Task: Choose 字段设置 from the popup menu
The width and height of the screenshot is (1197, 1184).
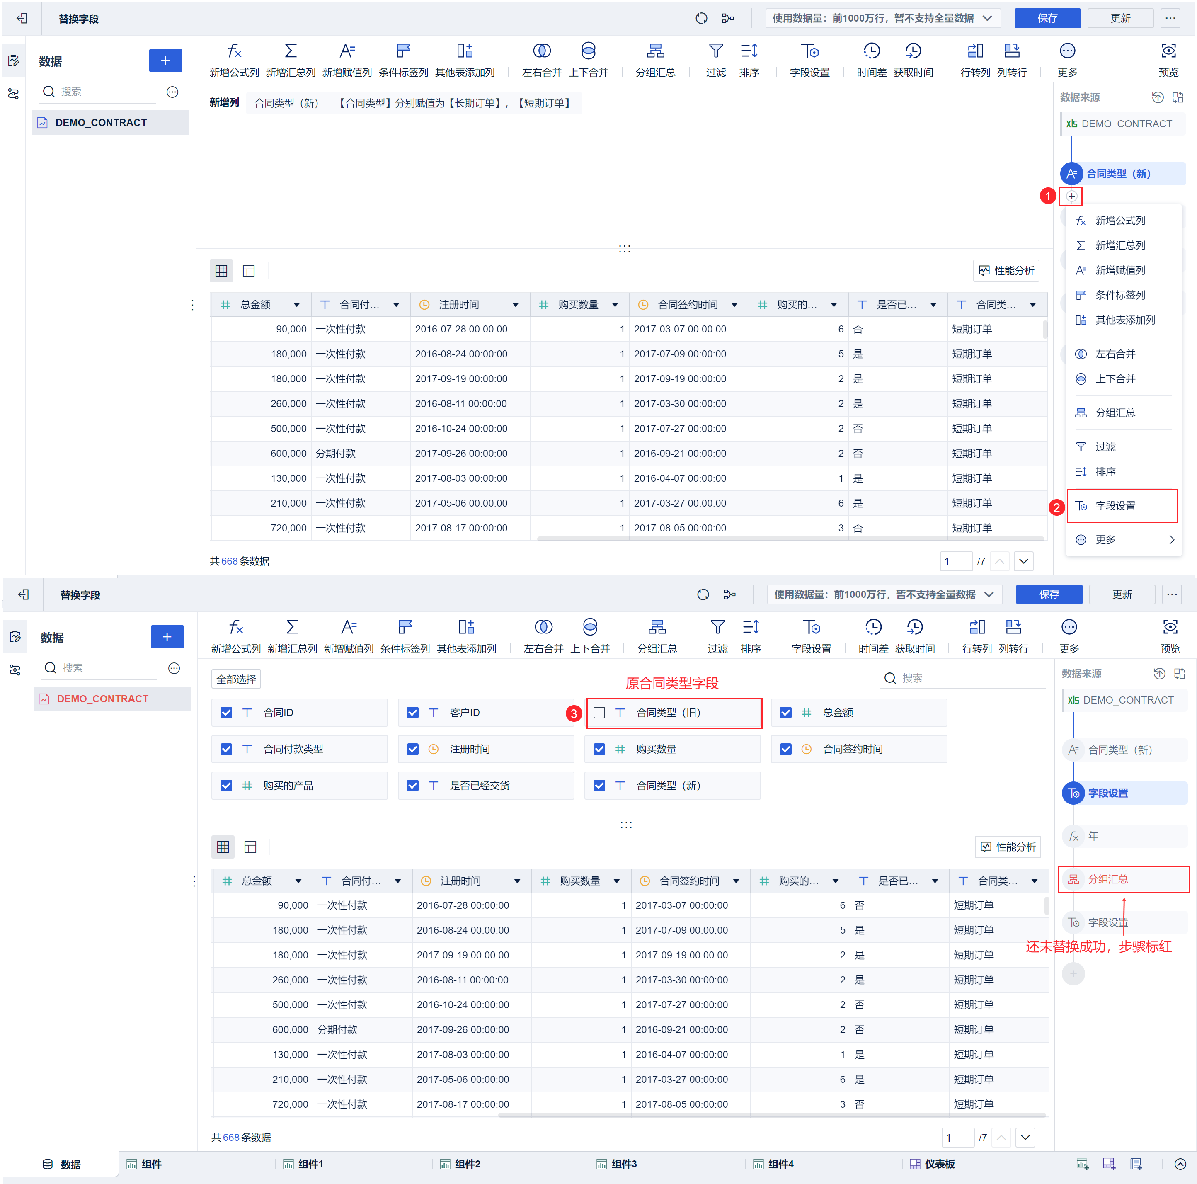Action: click(x=1115, y=506)
